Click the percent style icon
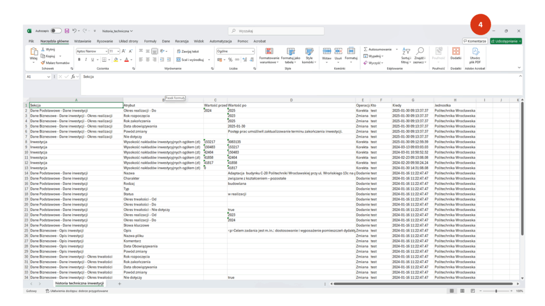 pyautogui.click(x=230, y=59)
